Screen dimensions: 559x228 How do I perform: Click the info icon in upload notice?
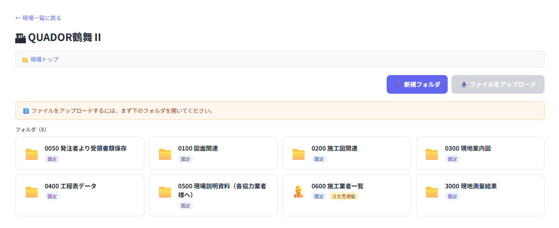(x=26, y=111)
